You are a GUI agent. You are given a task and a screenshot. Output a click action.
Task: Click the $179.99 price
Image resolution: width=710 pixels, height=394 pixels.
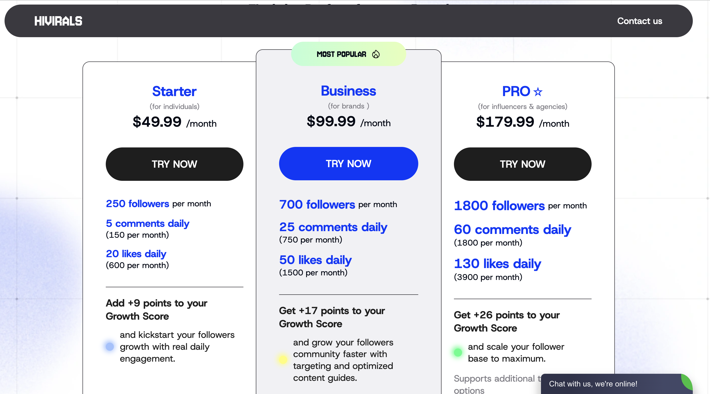[x=505, y=122]
